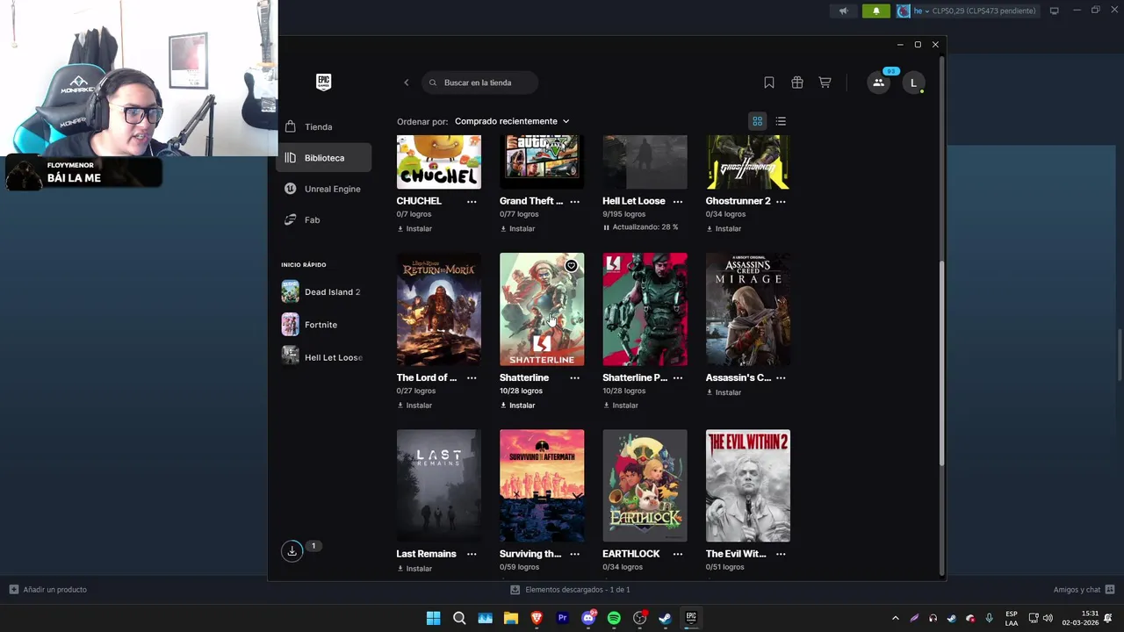This screenshot has height=632, width=1124.
Task: Open Premiere Pro from the taskbar
Action: click(563, 618)
